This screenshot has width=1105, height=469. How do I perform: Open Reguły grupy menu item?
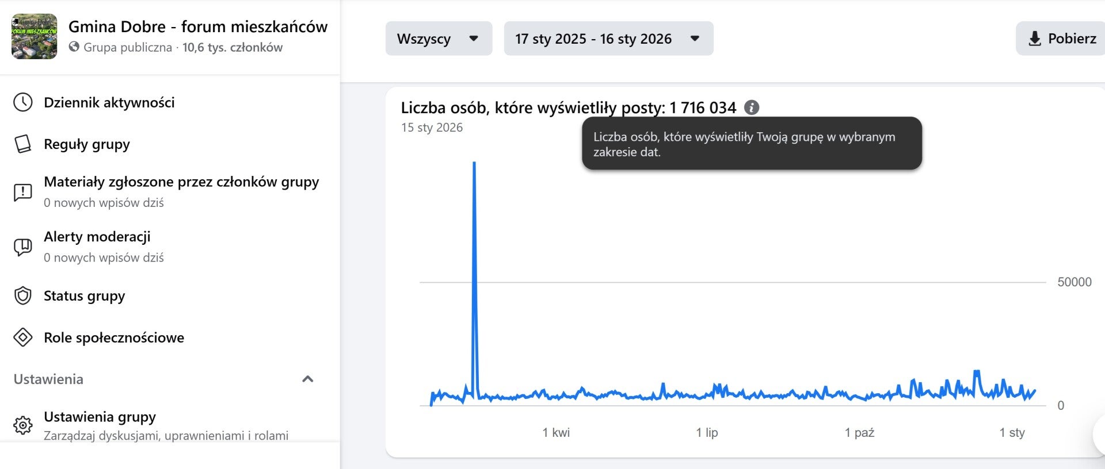click(x=87, y=144)
